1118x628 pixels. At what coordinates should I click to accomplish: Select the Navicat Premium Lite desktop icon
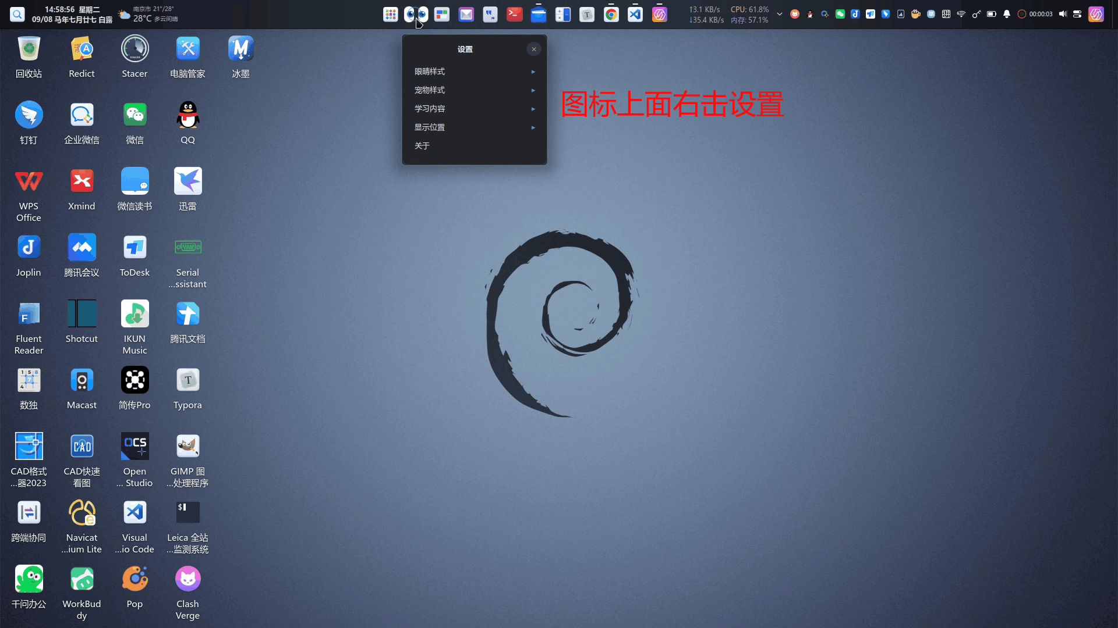coord(82,527)
